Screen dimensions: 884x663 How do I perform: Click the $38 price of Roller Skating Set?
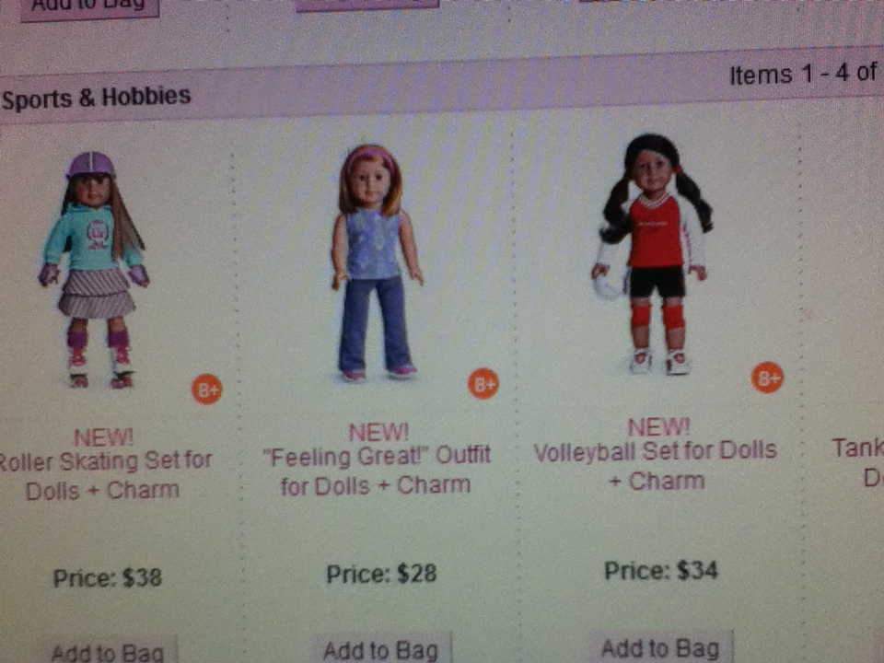[x=108, y=578]
